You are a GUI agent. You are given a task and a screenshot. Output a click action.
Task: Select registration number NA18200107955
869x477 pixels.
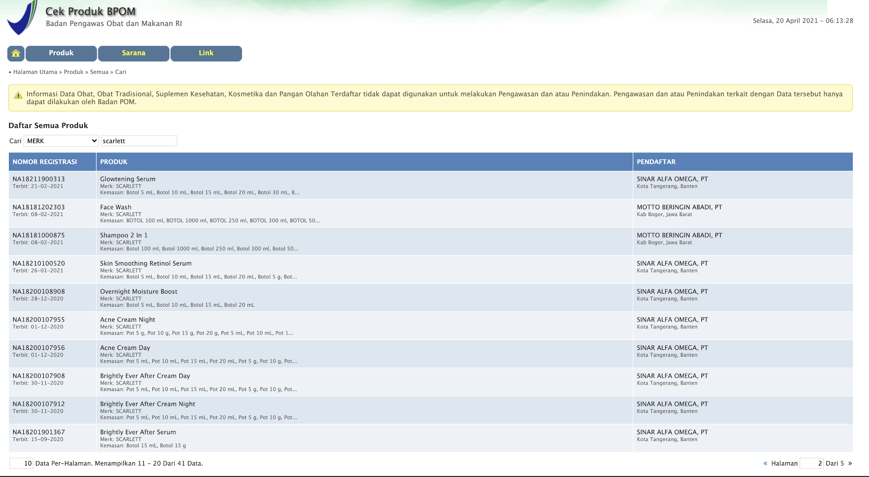[x=39, y=319]
